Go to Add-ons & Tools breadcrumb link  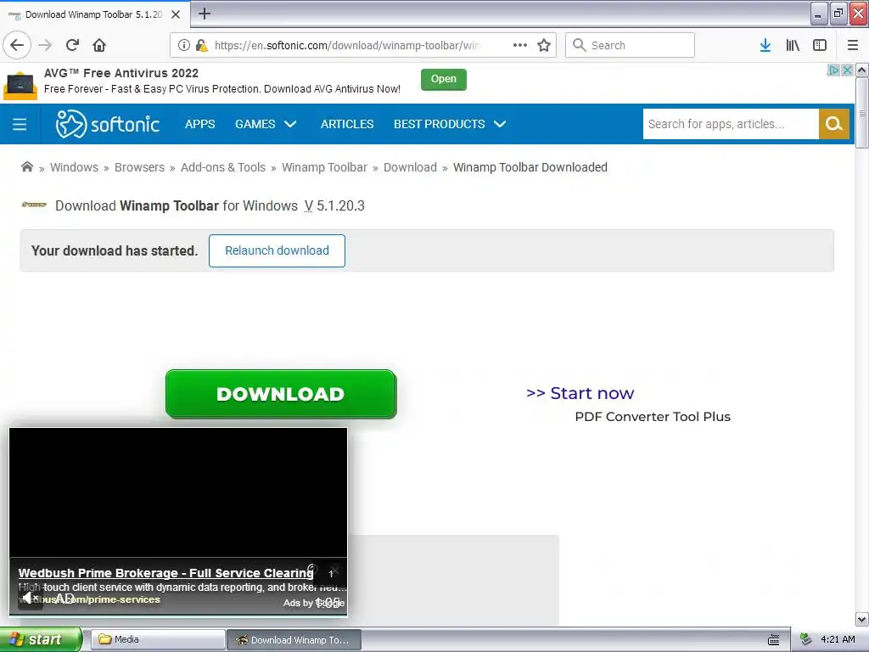click(x=223, y=167)
